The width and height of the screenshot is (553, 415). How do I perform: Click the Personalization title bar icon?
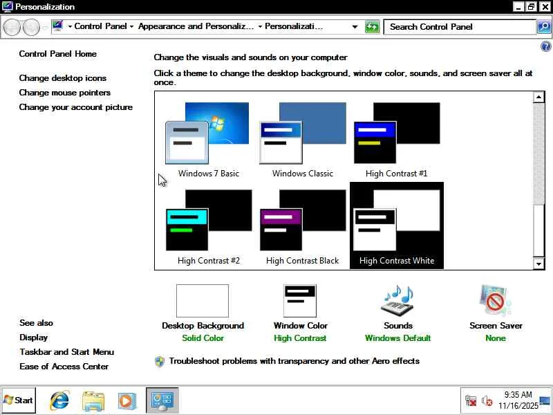click(7, 6)
